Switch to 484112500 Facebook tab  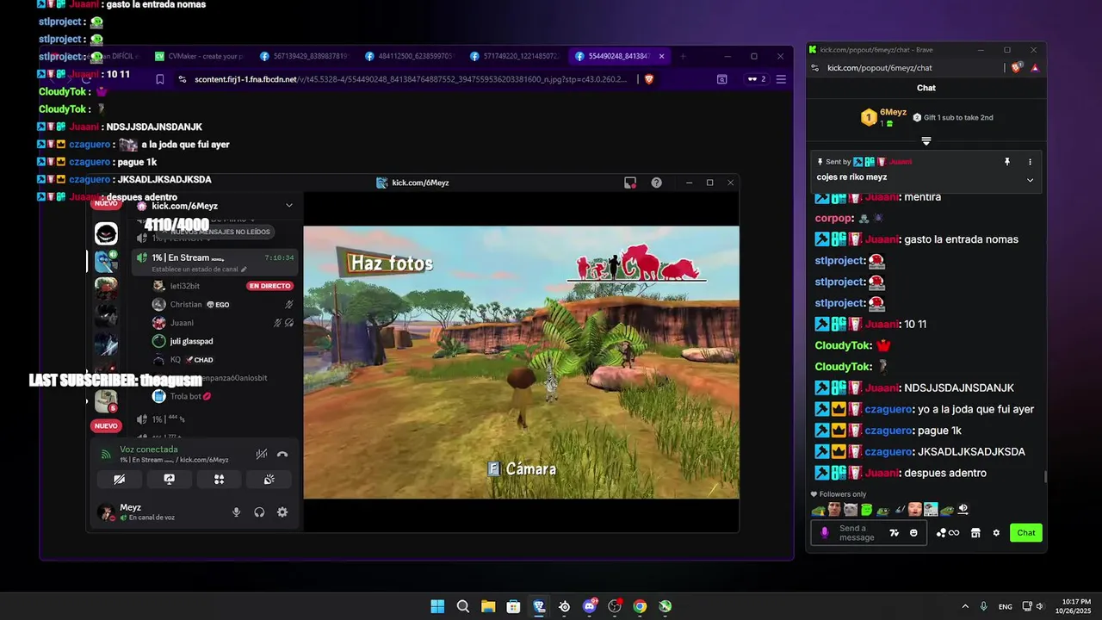point(408,56)
